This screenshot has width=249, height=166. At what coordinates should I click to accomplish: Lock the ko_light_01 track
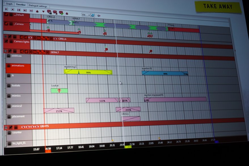pyautogui.click(x=10, y=144)
